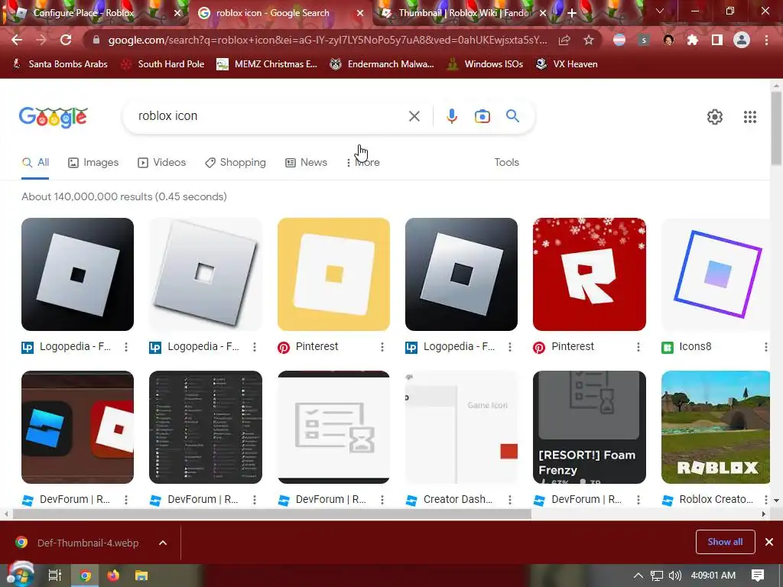
Task: Submit search with the magnifier icon
Action: [512, 116]
